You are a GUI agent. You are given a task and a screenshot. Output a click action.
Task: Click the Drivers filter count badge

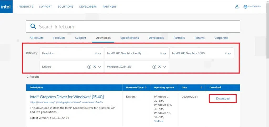[89, 67]
